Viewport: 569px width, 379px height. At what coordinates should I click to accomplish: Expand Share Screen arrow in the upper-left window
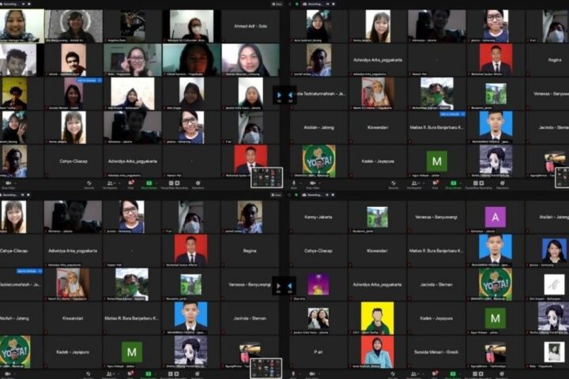coord(156,183)
